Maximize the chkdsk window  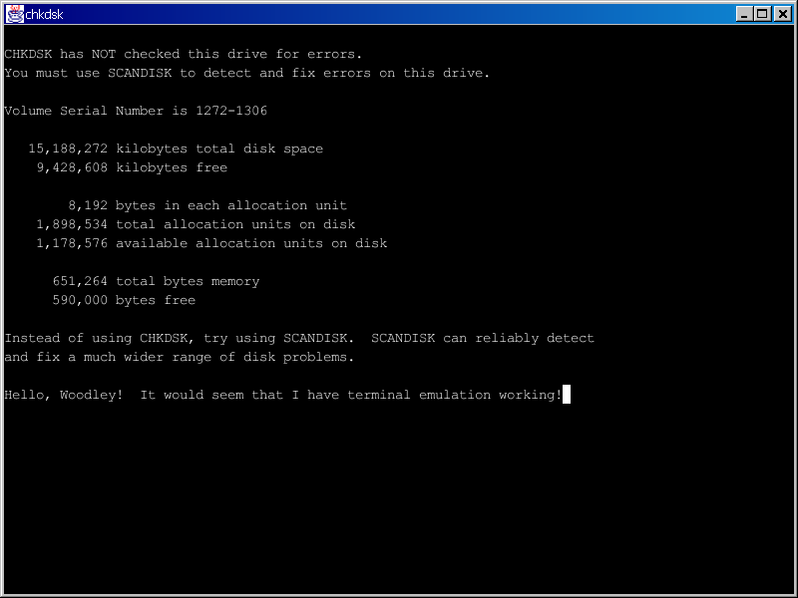763,14
